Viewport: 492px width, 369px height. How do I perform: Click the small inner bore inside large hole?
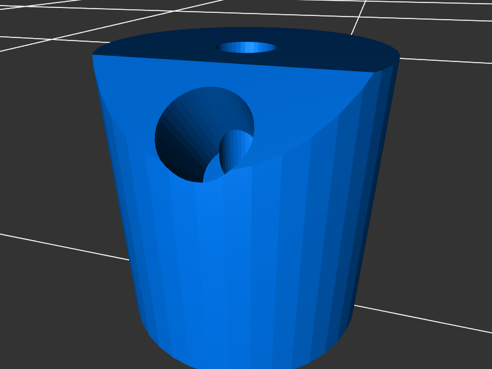tap(238, 149)
